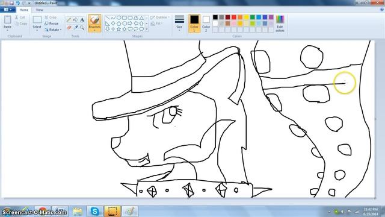Screen dimensions: 385x217
Task: Open Skype from the taskbar
Action: tap(95, 212)
